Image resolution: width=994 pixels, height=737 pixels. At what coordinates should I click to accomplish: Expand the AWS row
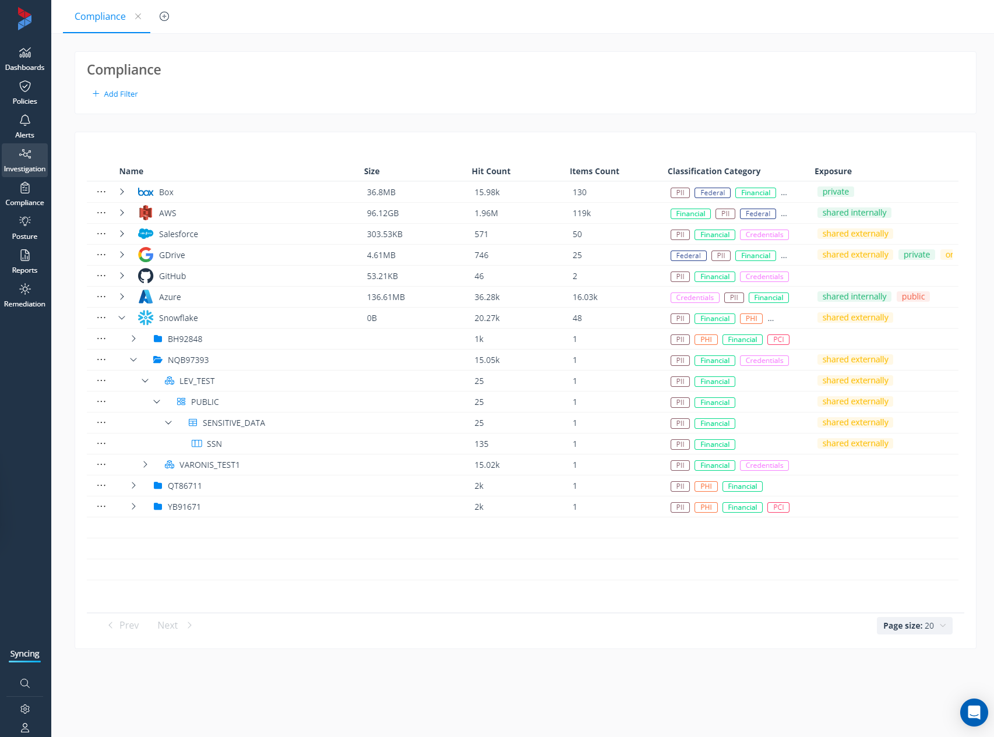(x=122, y=213)
